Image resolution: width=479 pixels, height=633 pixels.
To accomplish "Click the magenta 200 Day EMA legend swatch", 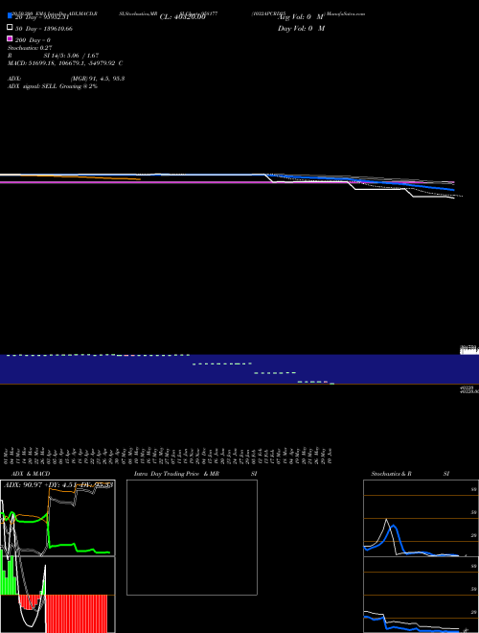I will coord(11,39).
